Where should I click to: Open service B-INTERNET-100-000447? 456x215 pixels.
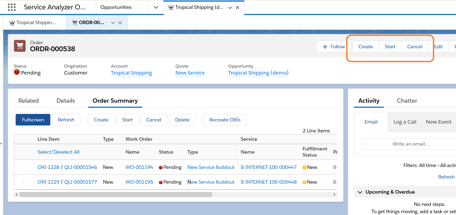click(269, 167)
